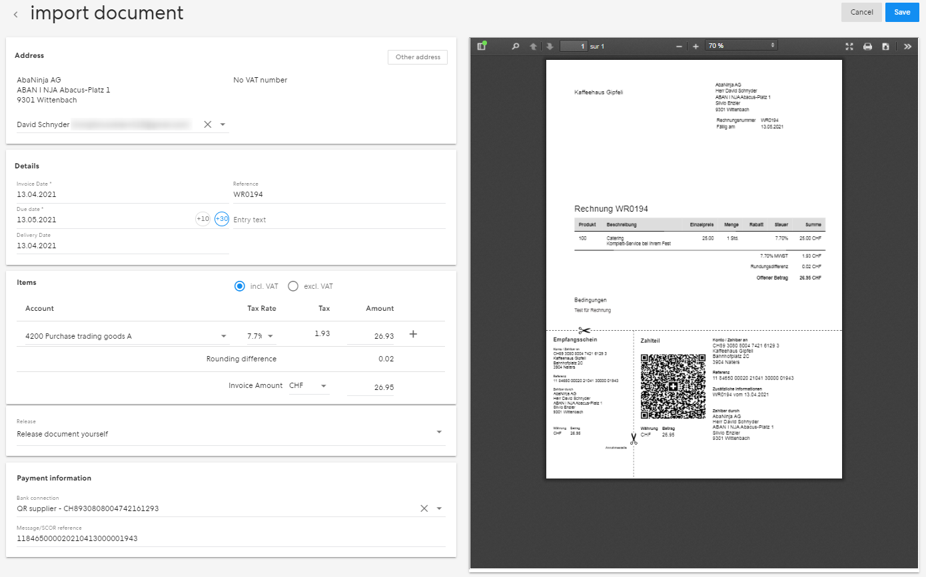This screenshot has width=926, height=577.
Task: Add a new item line with plus
Action: coord(413,334)
